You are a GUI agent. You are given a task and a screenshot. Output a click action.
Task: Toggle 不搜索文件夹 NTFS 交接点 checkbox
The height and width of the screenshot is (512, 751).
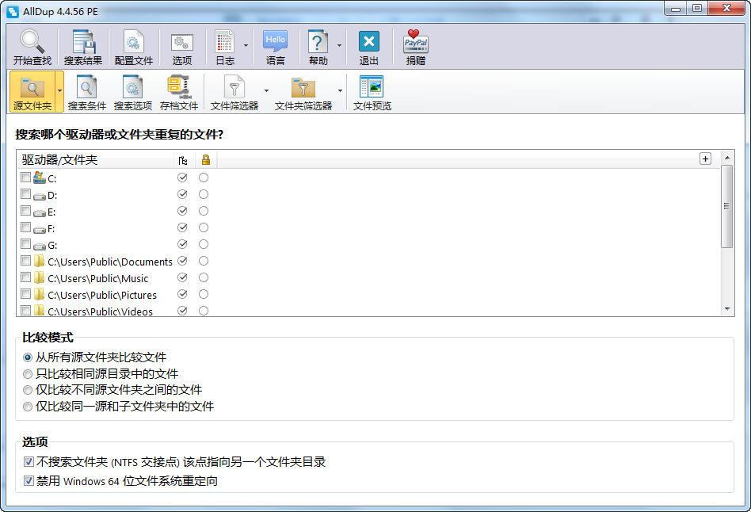coord(29,461)
